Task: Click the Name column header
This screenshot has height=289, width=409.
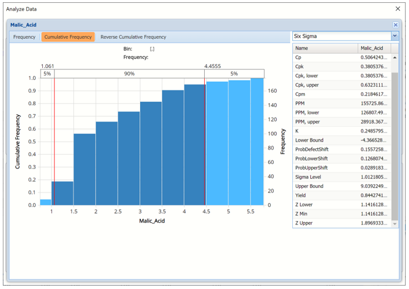Action: tap(325, 49)
